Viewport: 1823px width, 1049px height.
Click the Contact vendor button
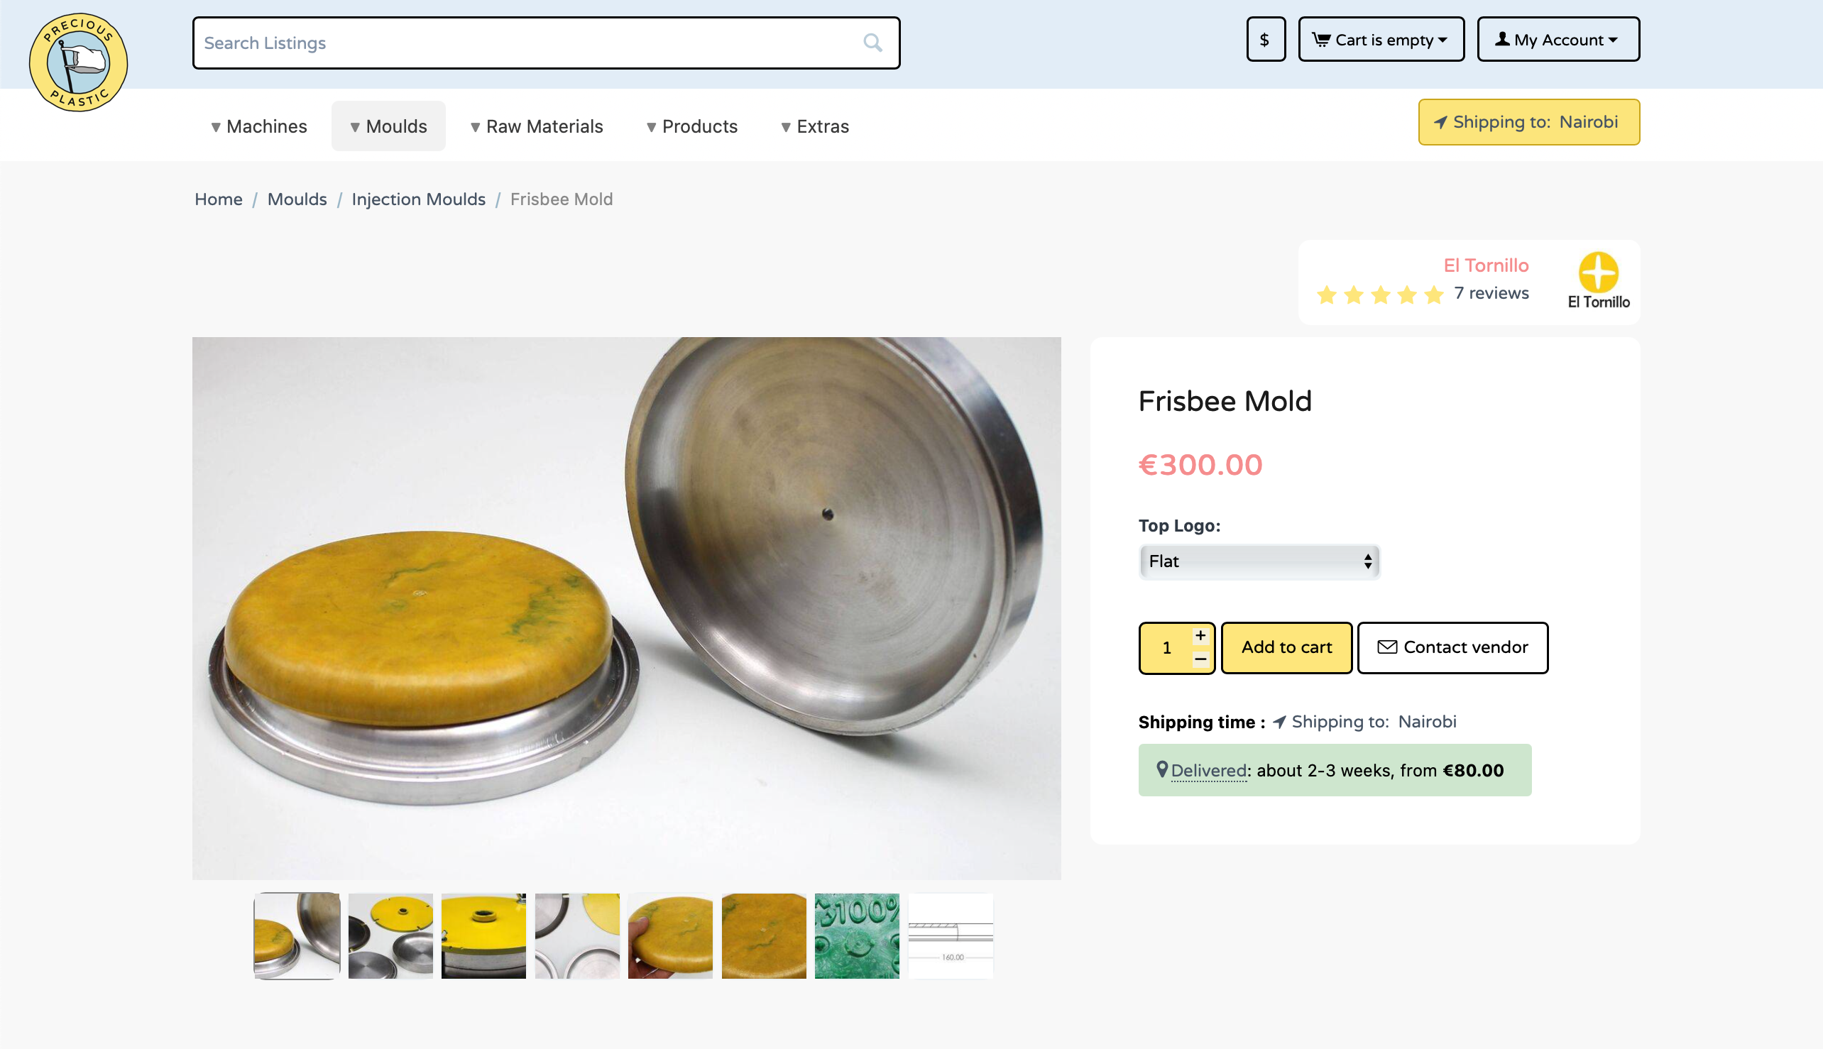1452,647
